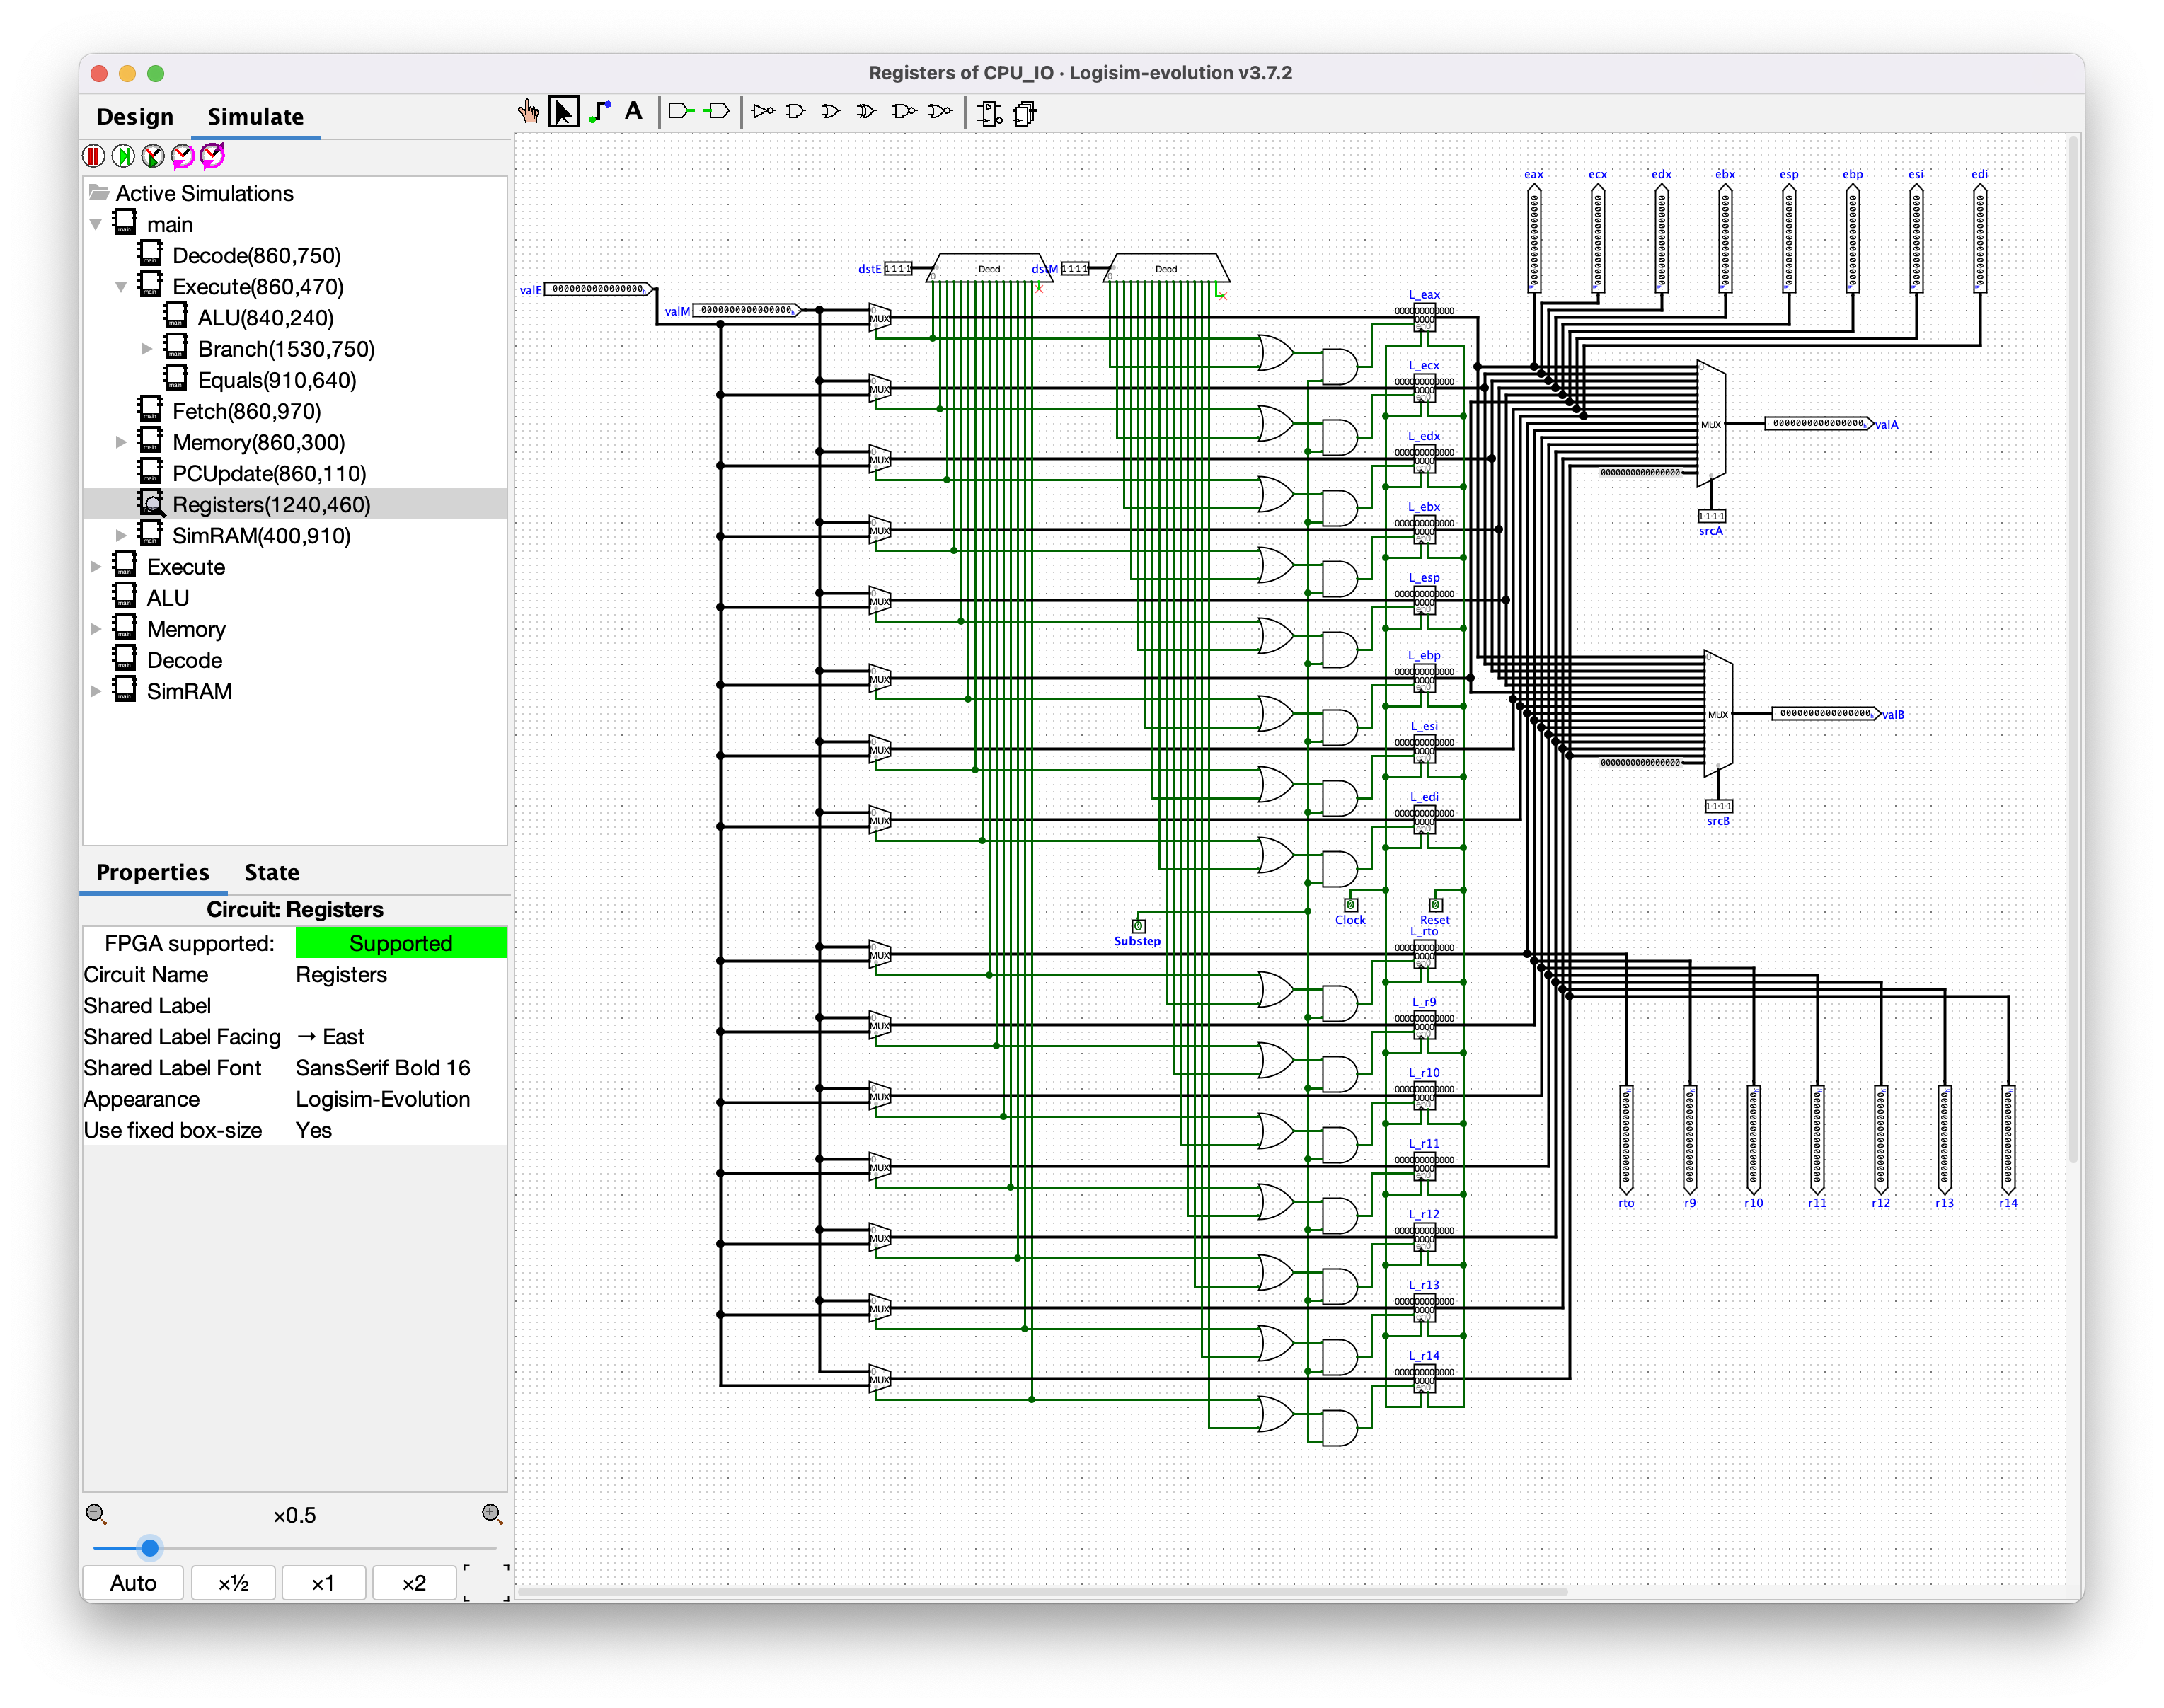Screen dimensions: 2164x1708
Task: Select the Wiring tool icon
Action: (600, 112)
